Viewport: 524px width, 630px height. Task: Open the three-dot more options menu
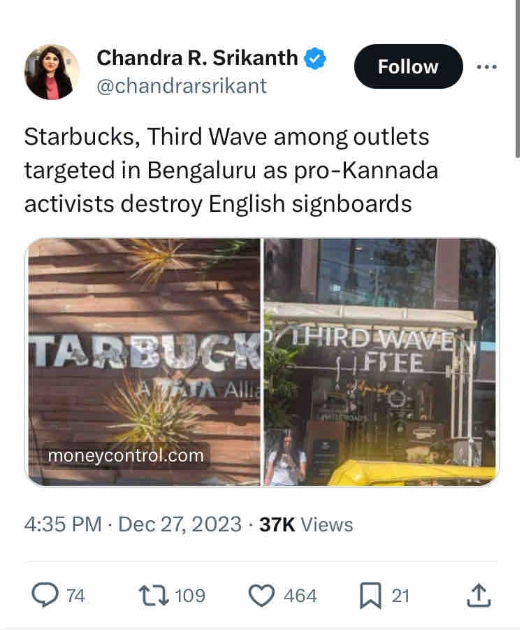[x=487, y=67]
